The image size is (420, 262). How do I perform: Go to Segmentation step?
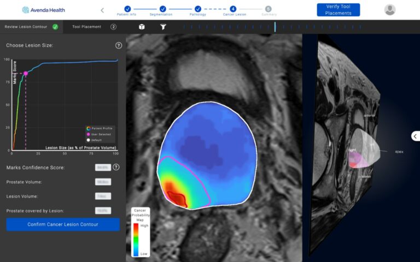pyautogui.click(x=162, y=9)
